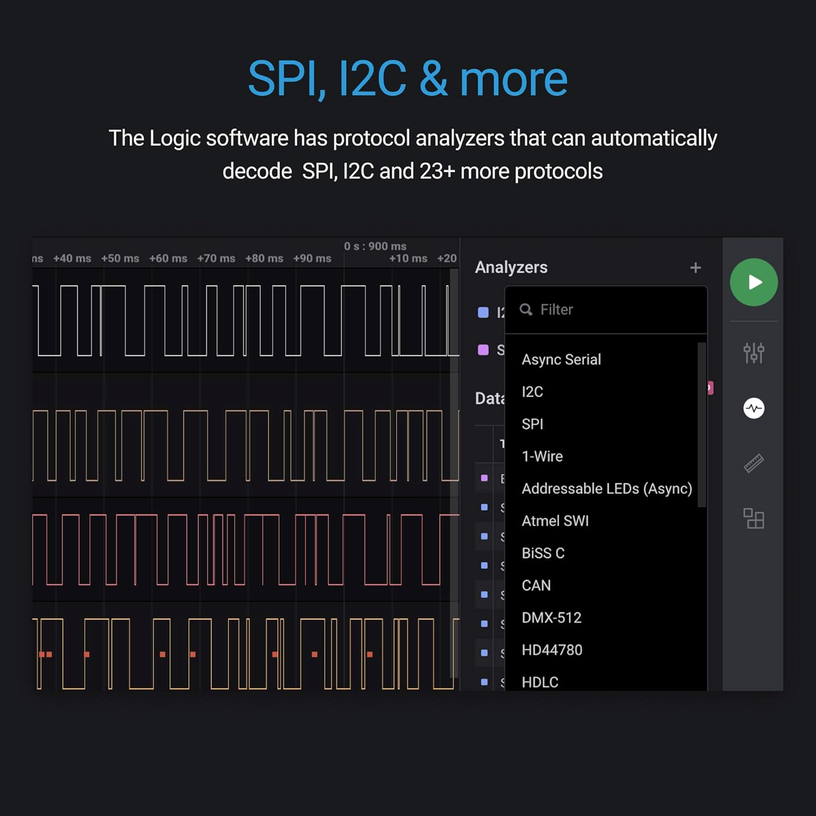The image size is (816, 816).
Task: Click the Analyzers panel heading
Action: click(x=510, y=267)
